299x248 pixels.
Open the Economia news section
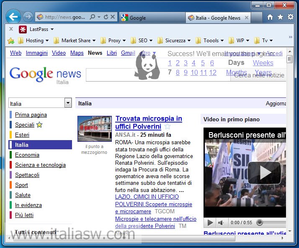pos(27,155)
